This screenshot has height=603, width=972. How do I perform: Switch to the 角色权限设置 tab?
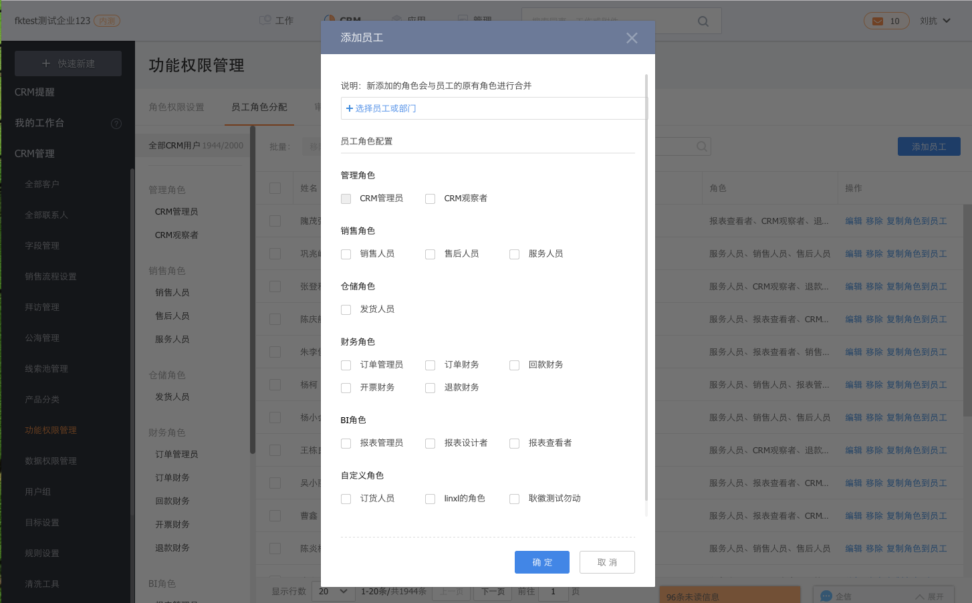point(176,107)
